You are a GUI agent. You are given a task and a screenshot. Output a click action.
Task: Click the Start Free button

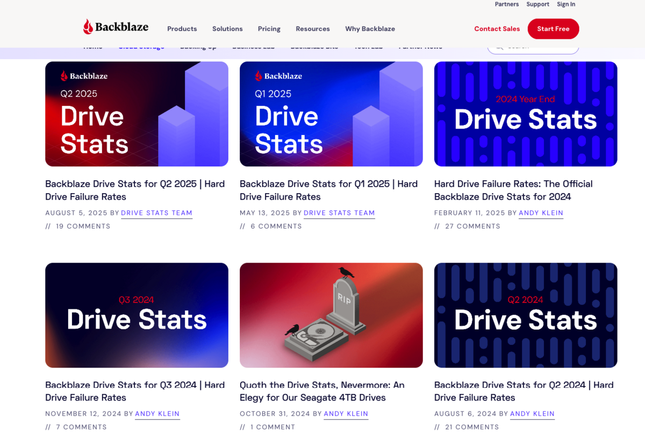click(x=553, y=29)
